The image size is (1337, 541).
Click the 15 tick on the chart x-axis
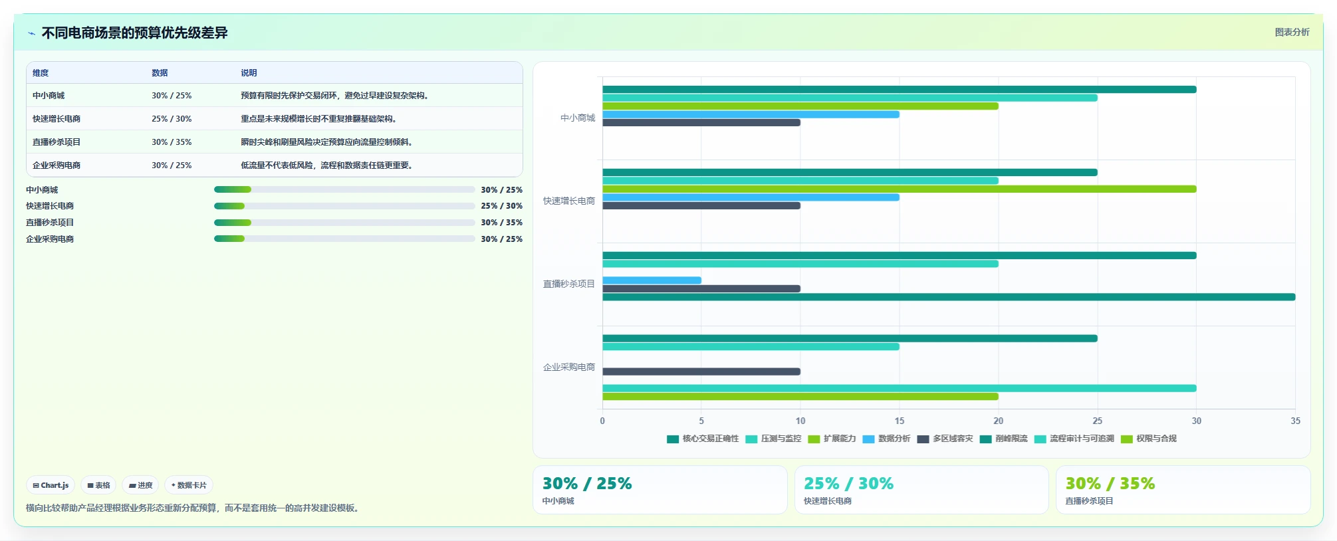pos(900,421)
